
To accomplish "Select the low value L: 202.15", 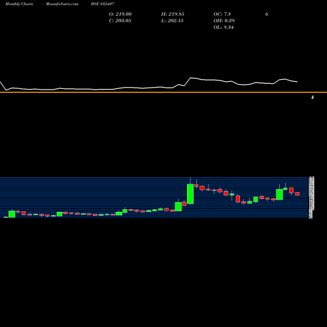I will [x=172, y=21].
